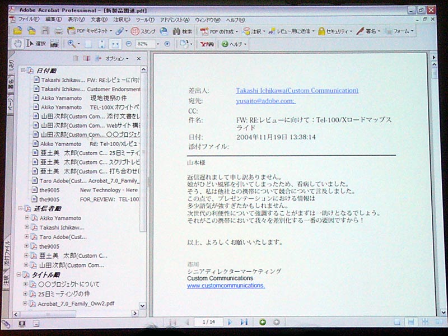Click the globe email icon in toolbar

tap(164, 31)
